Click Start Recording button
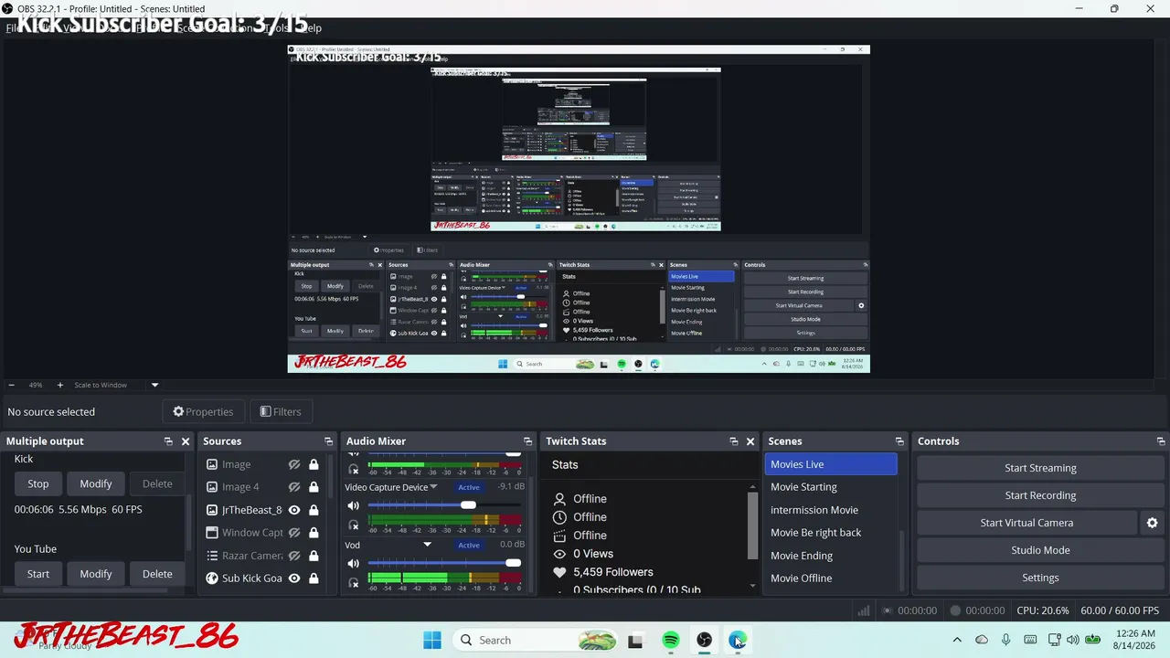1170x658 pixels. click(1040, 495)
